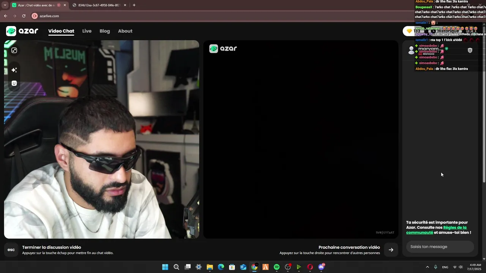The width and height of the screenshot is (486, 273).
Task: Click the Azar logo on remote video panel
Action: click(223, 49)
